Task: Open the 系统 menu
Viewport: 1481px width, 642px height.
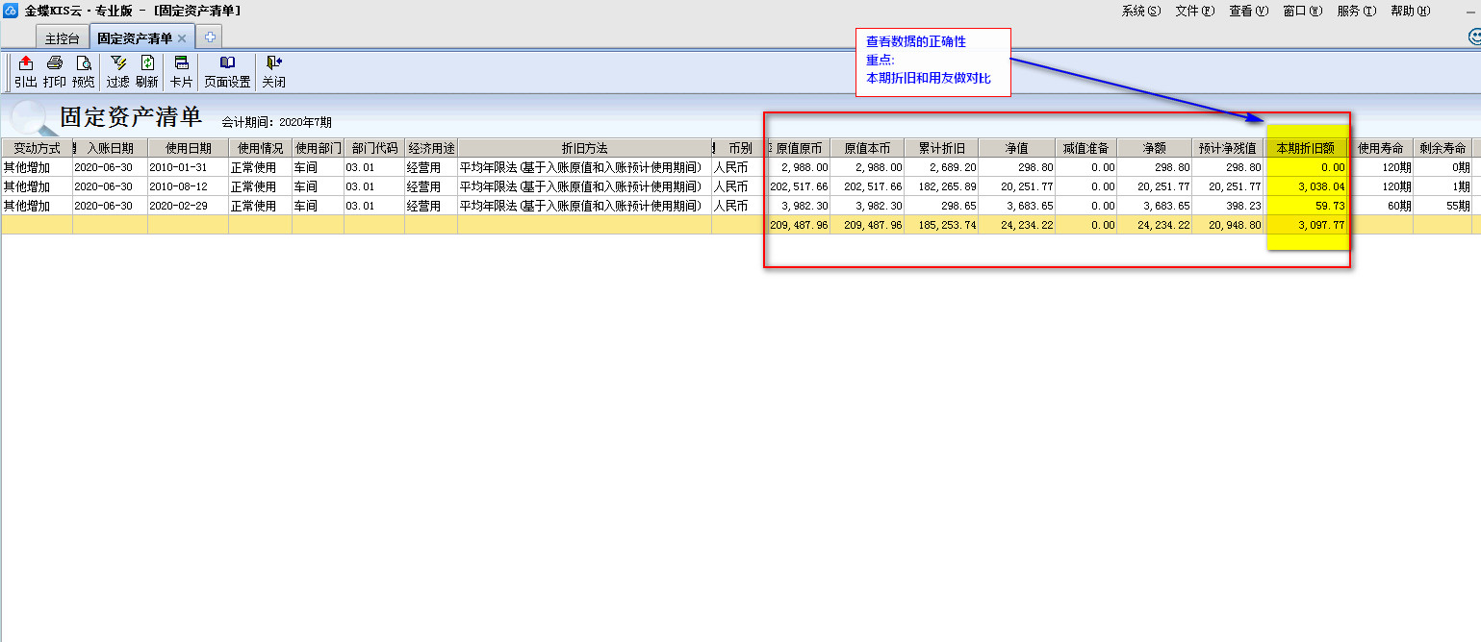Action: click(1140, 12)
